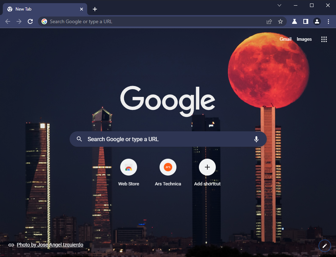Open the Gmail link

[285, 39]
